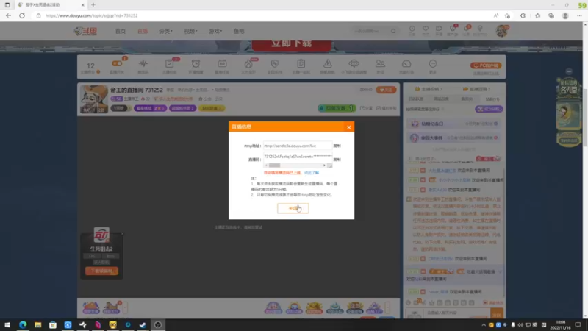
Task: Open the waveform icon in streamer toolbar
Action: [143, 64]
